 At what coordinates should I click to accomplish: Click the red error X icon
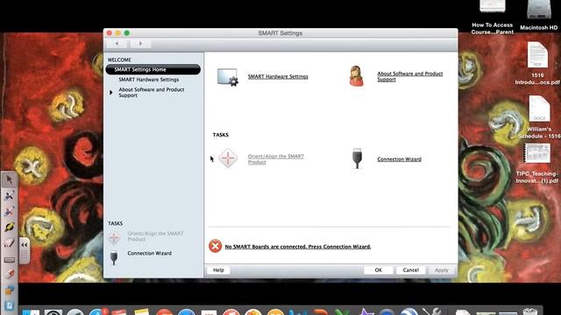click(215, 246)
